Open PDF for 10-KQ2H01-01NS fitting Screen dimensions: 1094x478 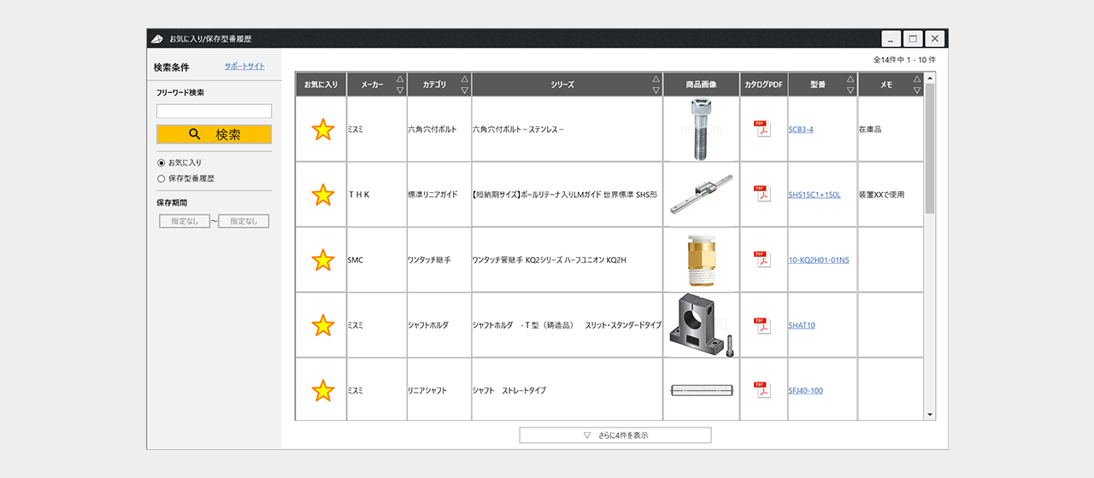click(762, 259)
